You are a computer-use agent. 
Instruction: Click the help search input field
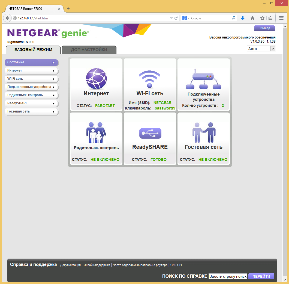[x=228, y=276]
